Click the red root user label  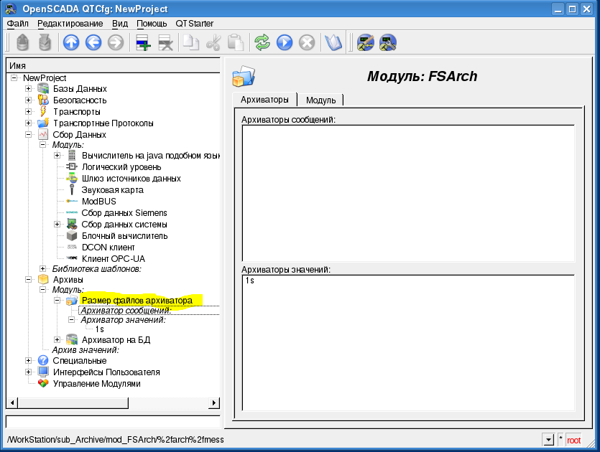click(x=573, y=440)
